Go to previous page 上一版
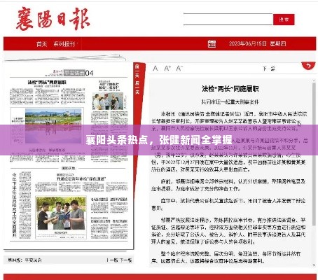 tap(112, 260)
